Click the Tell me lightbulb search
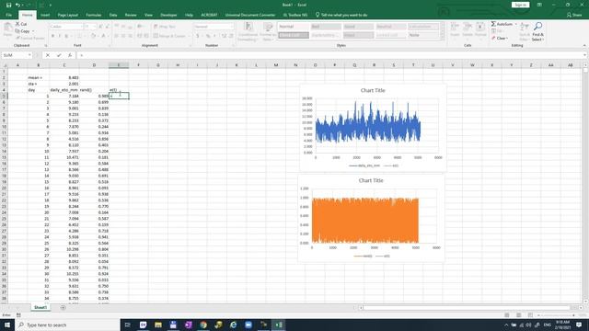The image size is (589, 331). (318, 15)
